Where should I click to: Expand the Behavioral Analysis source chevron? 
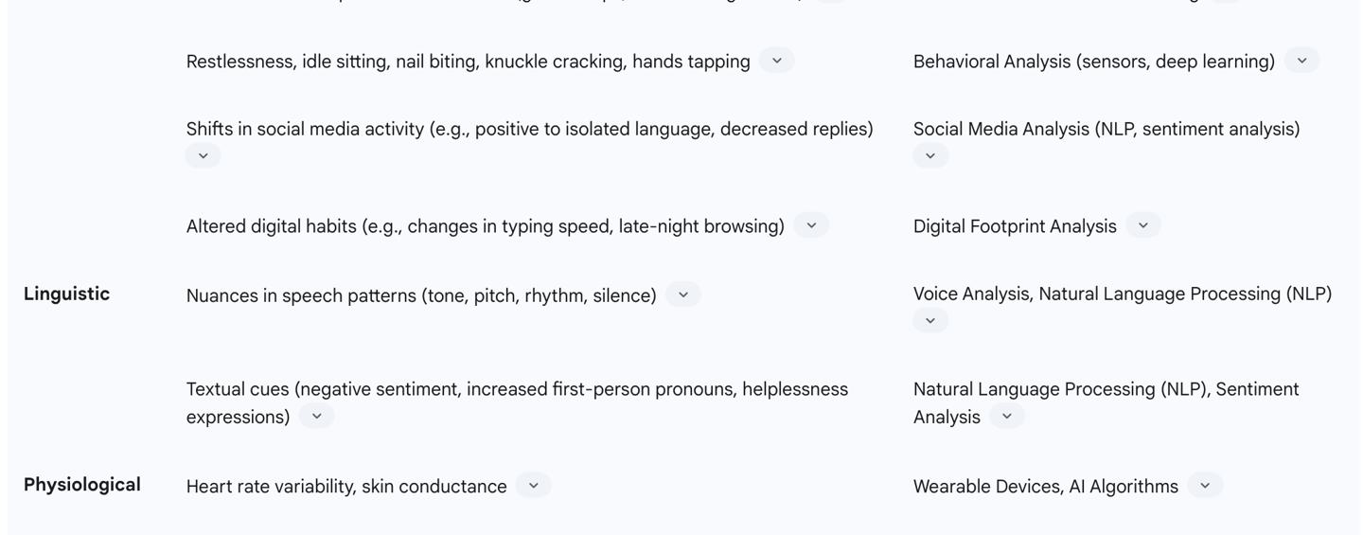1301,61
